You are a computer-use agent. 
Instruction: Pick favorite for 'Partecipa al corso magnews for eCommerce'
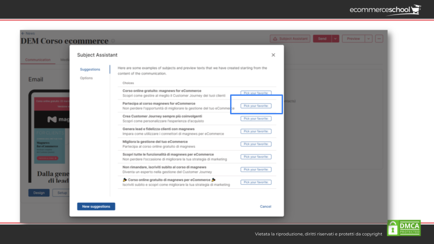(x=256, y=106)
